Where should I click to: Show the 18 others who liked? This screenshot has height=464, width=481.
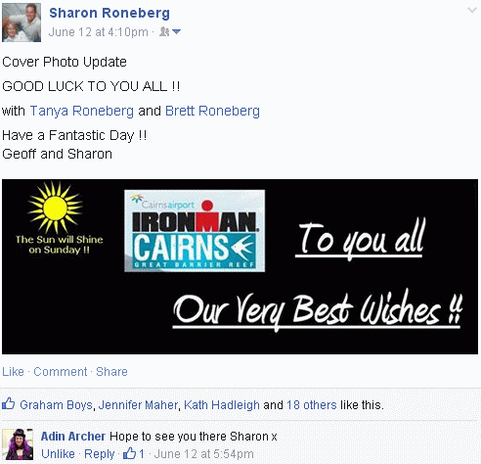tap(312, 405)
